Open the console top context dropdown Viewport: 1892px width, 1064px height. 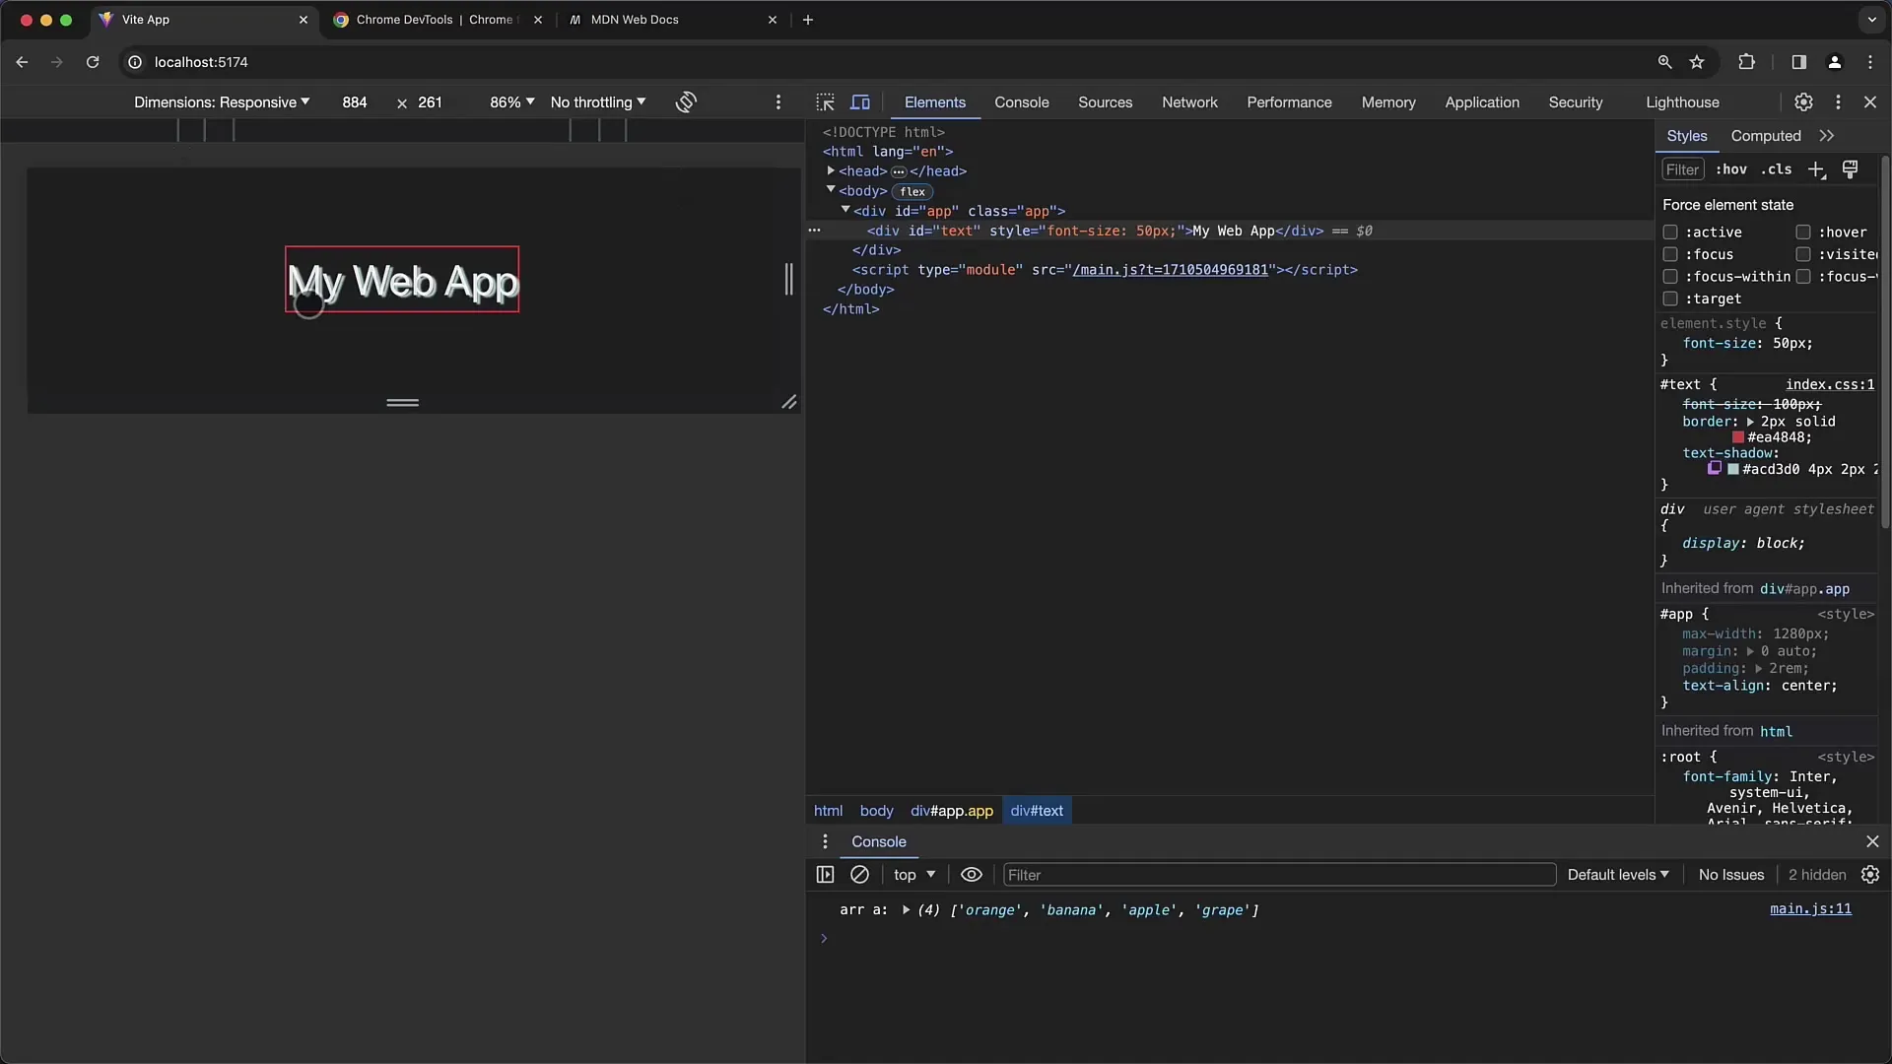pos(914,875)
